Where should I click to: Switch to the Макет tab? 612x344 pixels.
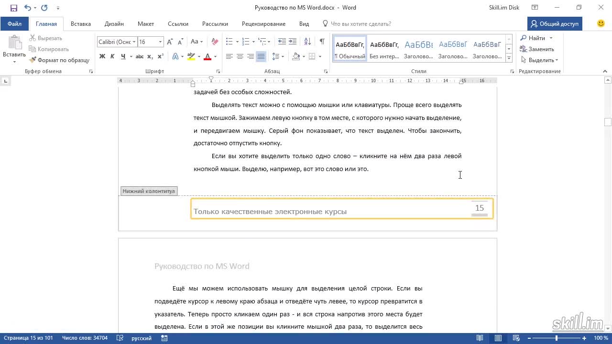point(146,23)
